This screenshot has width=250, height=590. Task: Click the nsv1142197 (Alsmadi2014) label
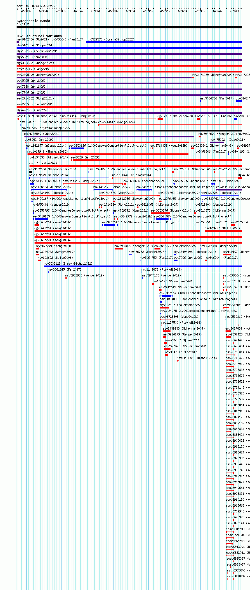(46, 146)
